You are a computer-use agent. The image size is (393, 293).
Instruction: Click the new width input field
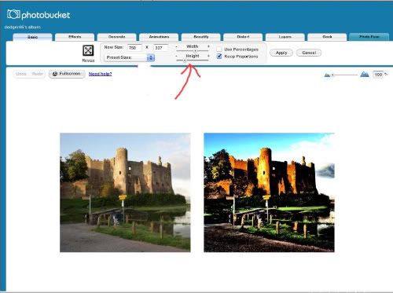tap(134, 48)
